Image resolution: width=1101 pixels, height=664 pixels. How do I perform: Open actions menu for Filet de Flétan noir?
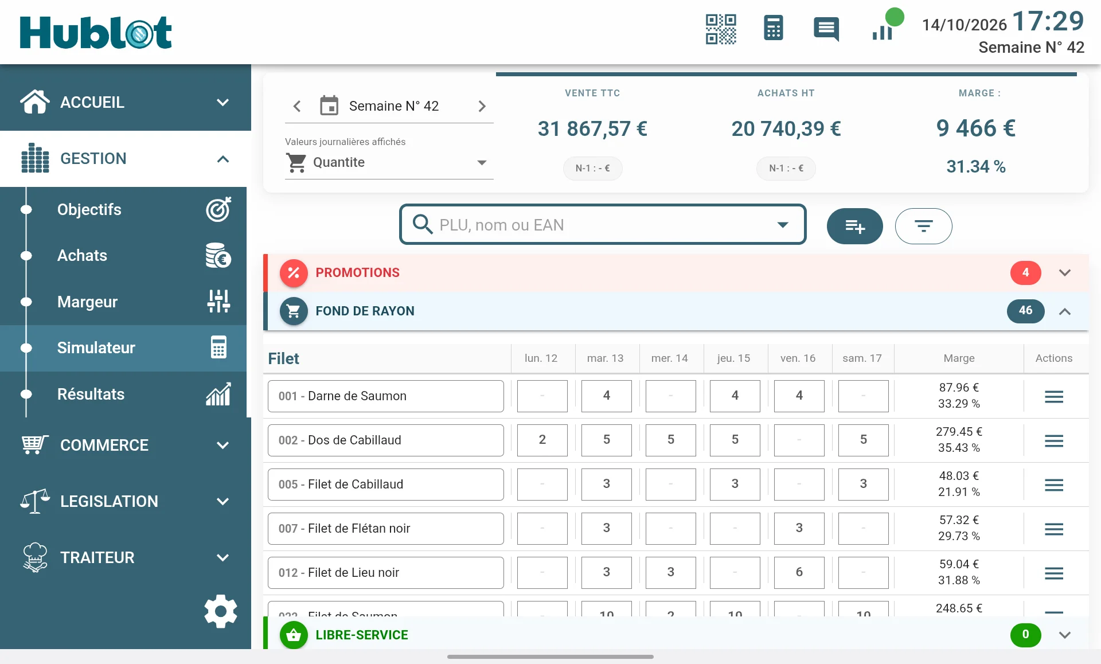click(1054, 529)
